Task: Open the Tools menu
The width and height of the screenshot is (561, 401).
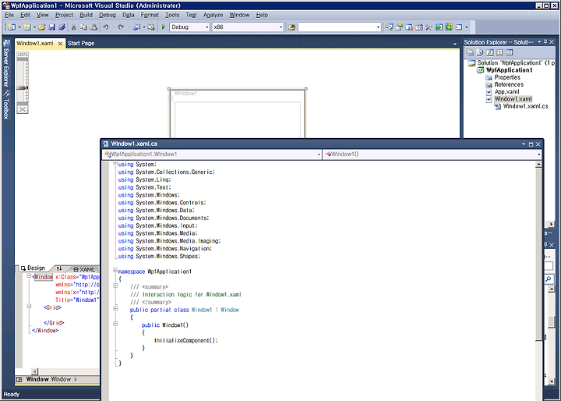Action: coord(172,15)
